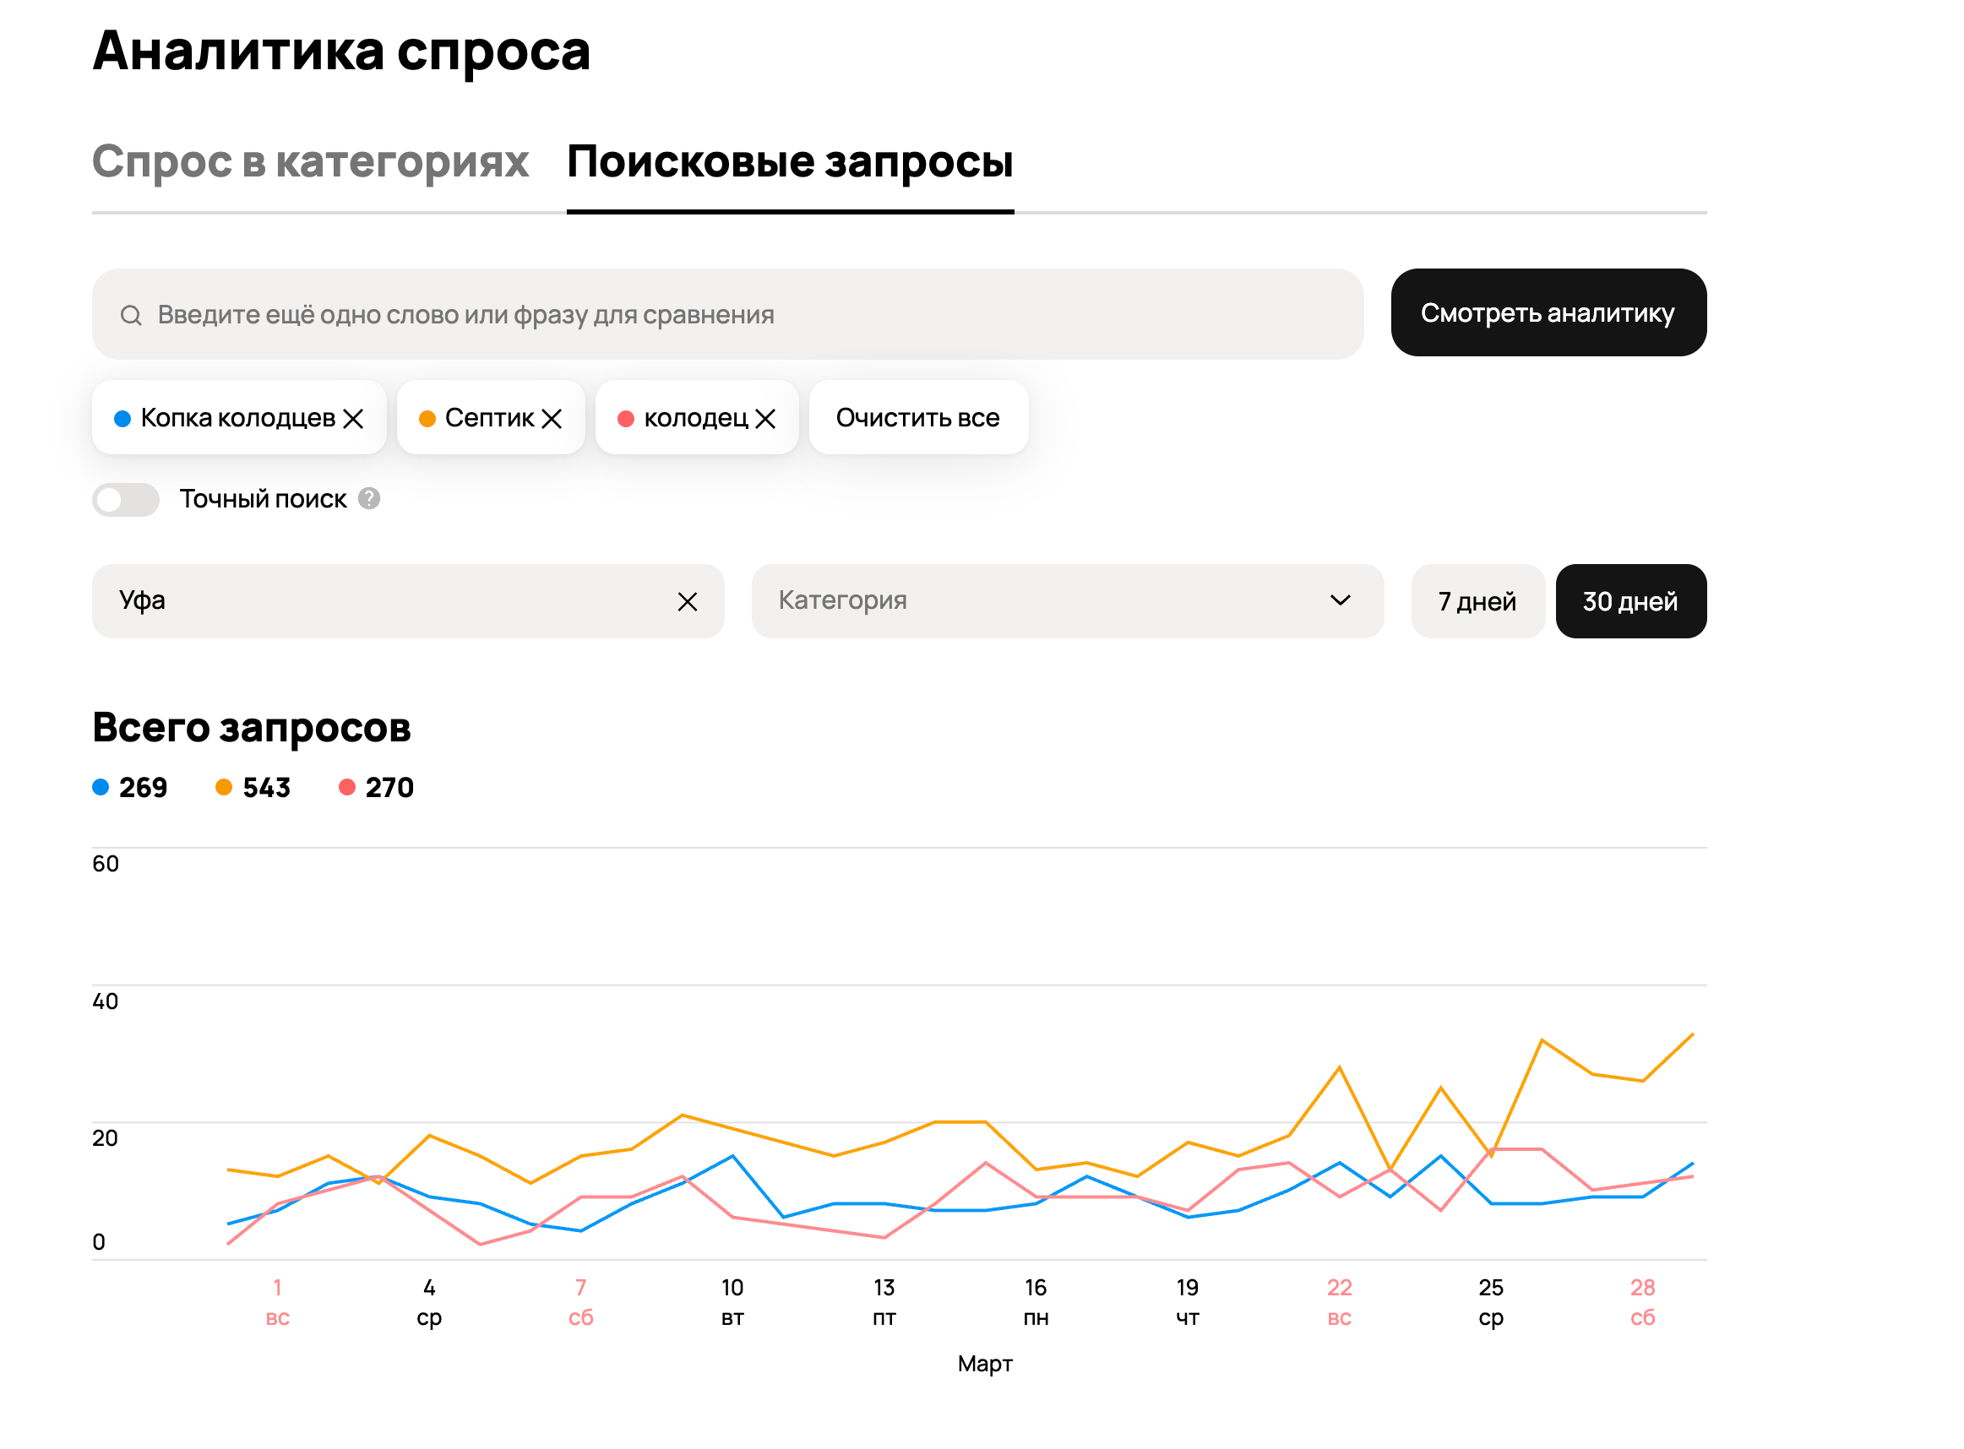Remove the колодец tag

(765, 418)
